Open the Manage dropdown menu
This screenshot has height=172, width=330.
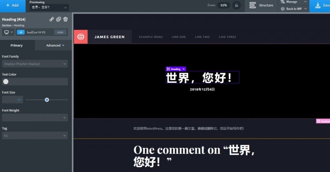click(x=294, y=2)
